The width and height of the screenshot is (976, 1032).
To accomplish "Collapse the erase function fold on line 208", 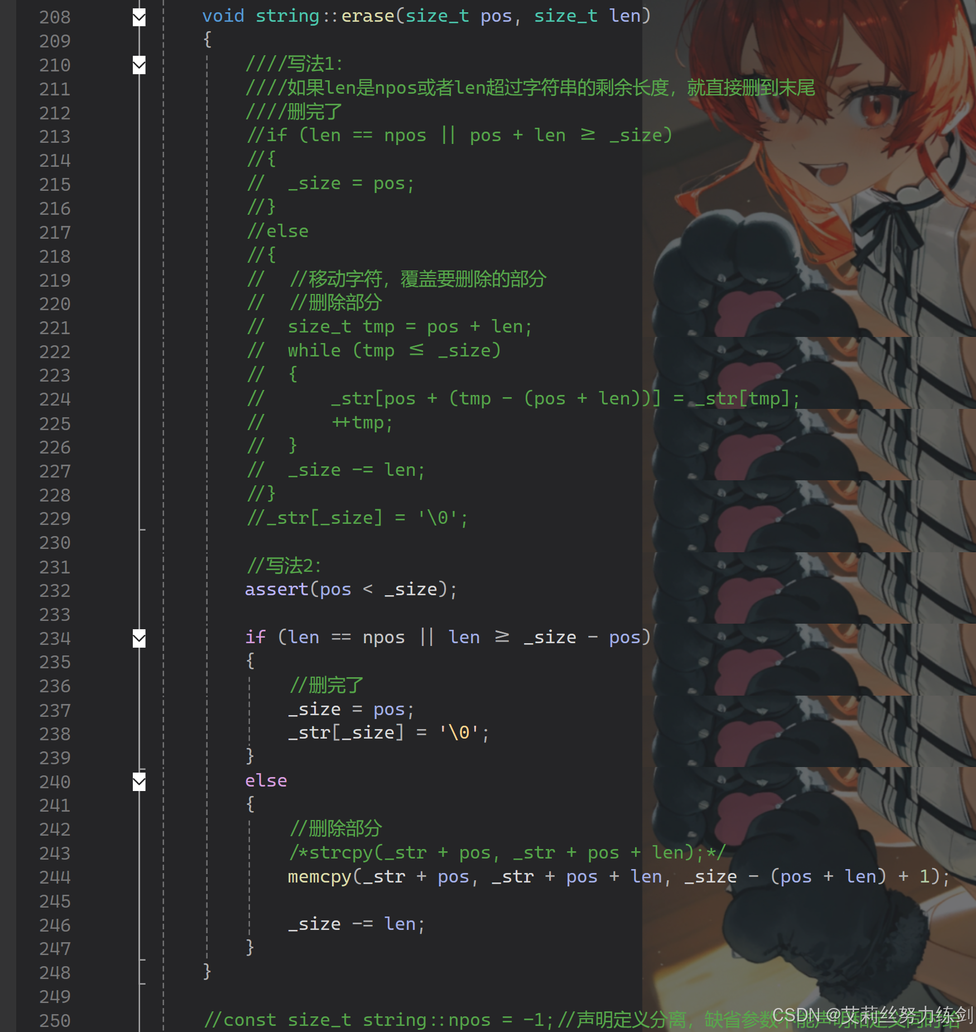I will (139, 17).
